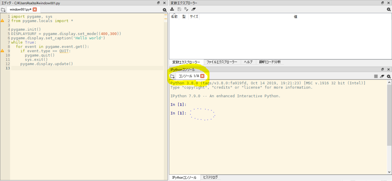This screenshot has height=181, width=392.
Task: Click the warning icon on editor line 2
Action: (2, 21)
